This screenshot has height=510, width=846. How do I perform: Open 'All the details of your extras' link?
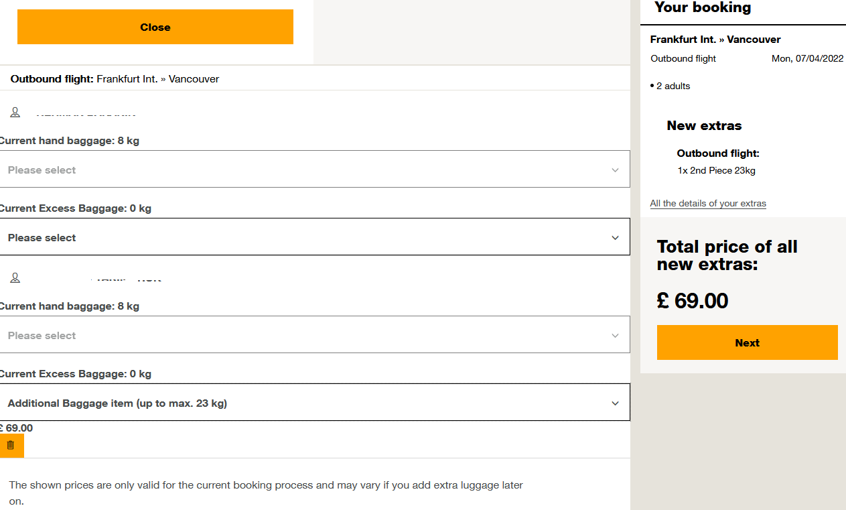pos(708,203)
